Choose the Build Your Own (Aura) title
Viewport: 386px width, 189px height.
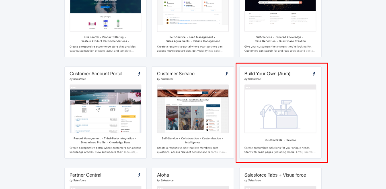point(267,74)
